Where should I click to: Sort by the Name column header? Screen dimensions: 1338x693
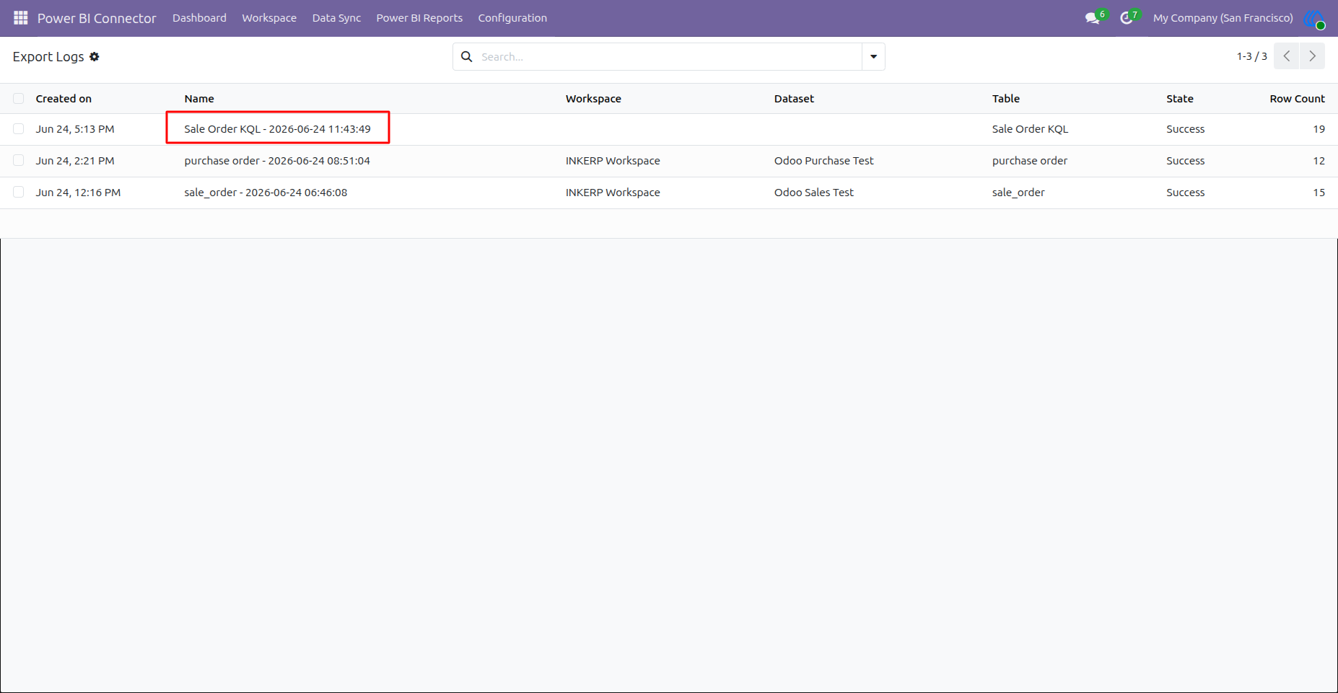point(199,99)
